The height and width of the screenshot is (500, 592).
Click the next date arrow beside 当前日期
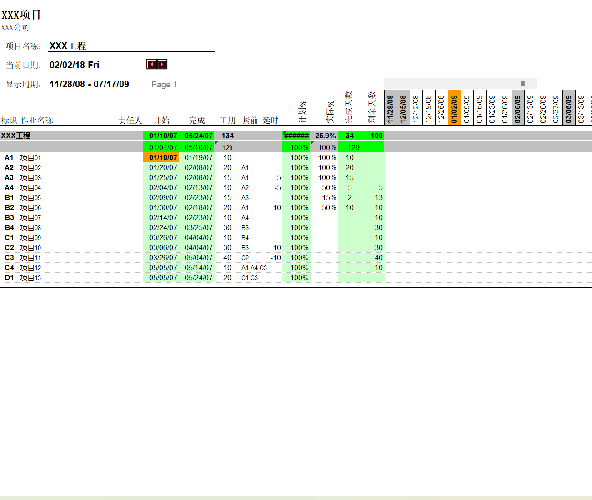[x=162, y=64]
